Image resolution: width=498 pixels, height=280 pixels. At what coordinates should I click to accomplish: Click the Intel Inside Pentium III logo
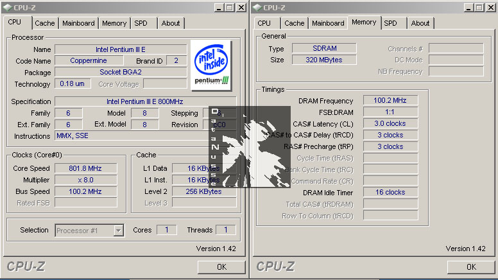(x=211, y=65)
